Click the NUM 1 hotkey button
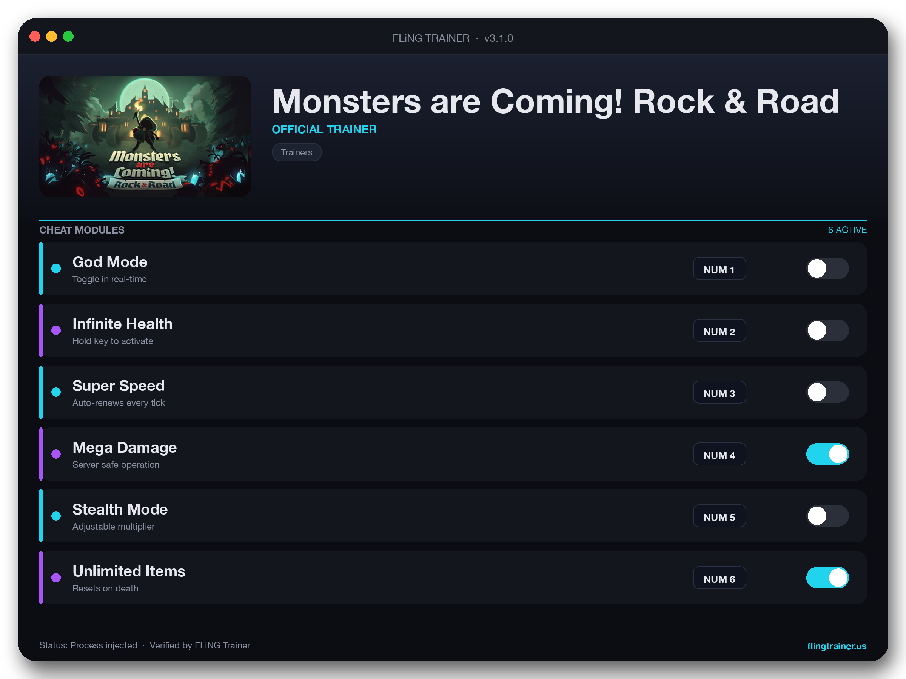This screenshot has width=906, height=679. [719, 269]
